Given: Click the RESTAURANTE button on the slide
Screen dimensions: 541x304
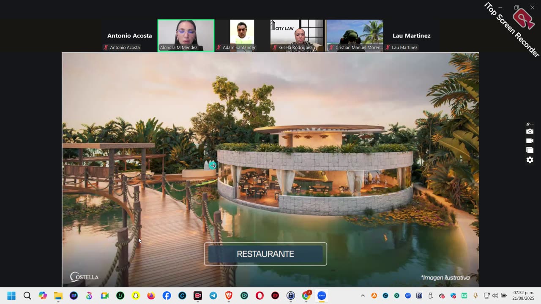Looking at the screenshot, I should pyautogui.click(x=265, y=254).
